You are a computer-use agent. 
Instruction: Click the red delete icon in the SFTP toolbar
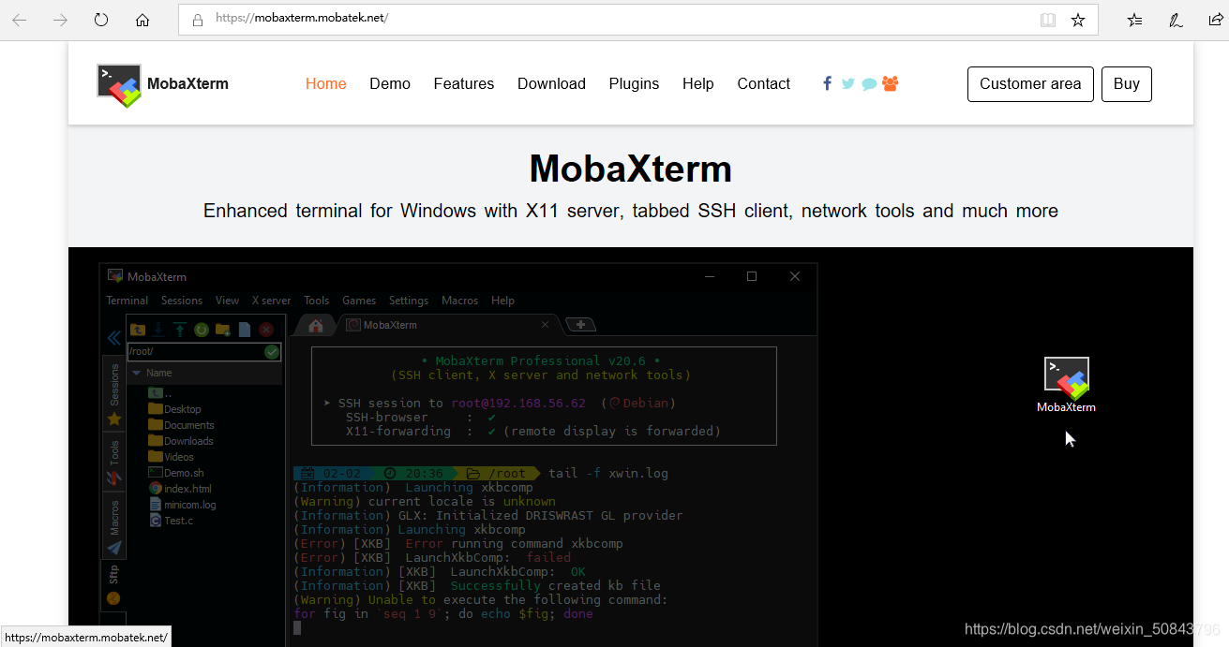tap(266, 330)
